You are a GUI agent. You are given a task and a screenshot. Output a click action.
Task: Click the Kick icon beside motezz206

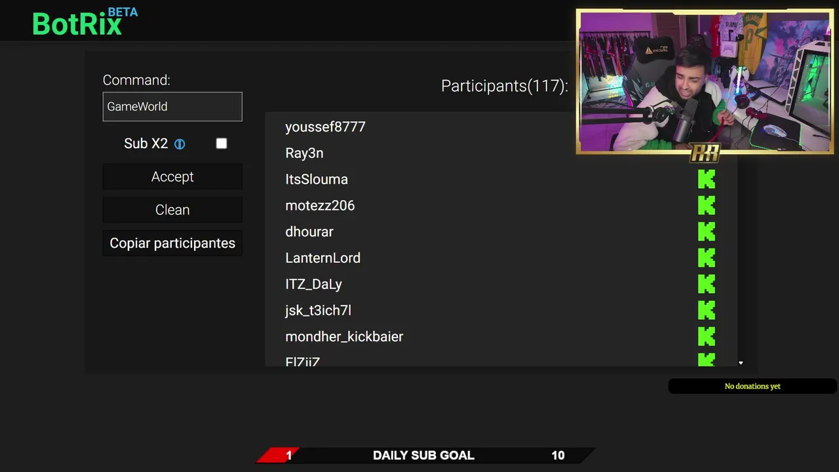[706, 205]
